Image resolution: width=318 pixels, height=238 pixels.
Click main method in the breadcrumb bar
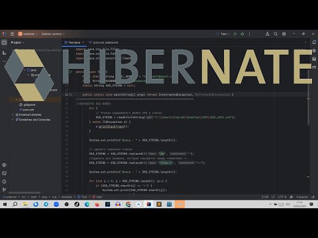97,197
